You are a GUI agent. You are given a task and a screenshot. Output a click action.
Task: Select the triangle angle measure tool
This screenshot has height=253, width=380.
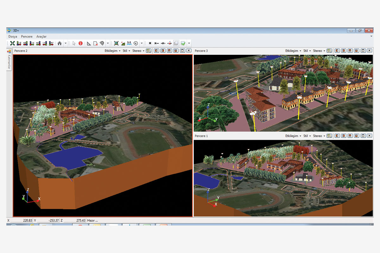(x=89, y=43)
